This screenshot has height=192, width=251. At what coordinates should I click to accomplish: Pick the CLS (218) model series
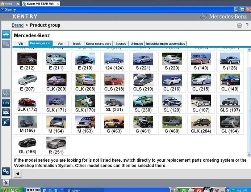pyautogui.click(x=114, y=83)
